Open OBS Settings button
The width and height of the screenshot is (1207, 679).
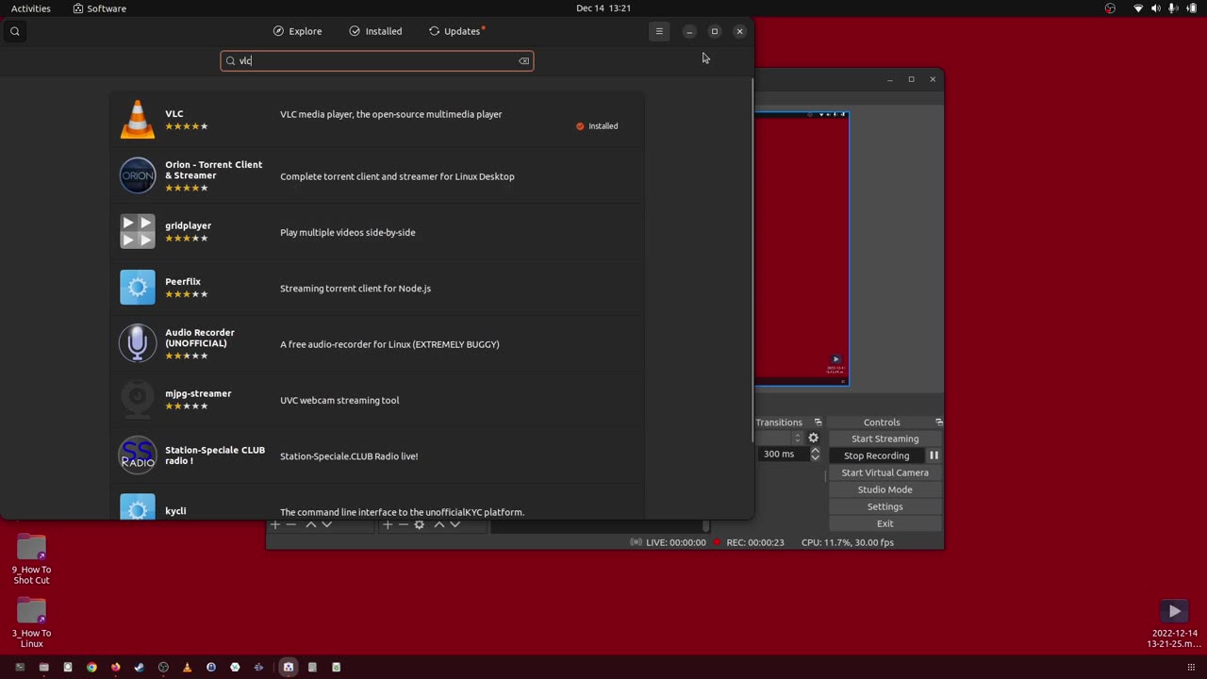click(885, 506)
